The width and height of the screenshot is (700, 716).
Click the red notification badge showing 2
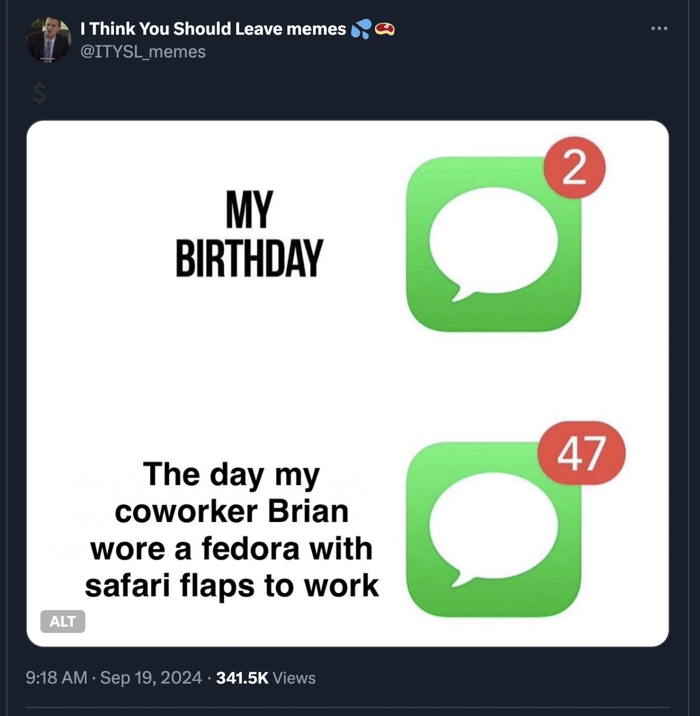click(x=574, y=168)
